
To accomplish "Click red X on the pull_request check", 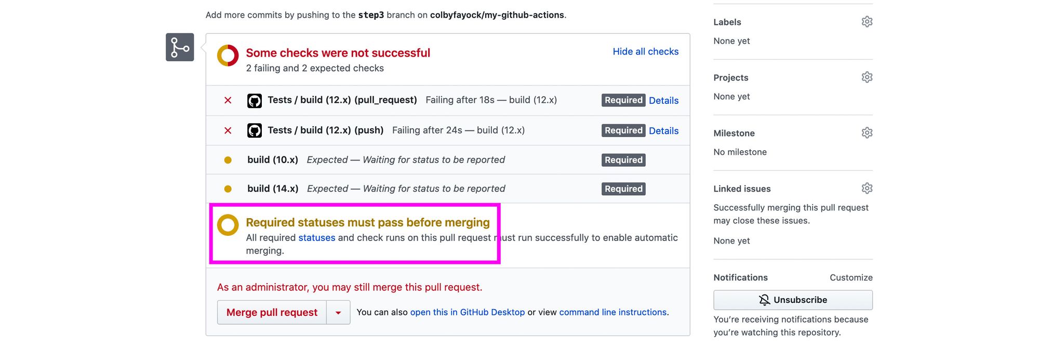I will tap(228, 100).
